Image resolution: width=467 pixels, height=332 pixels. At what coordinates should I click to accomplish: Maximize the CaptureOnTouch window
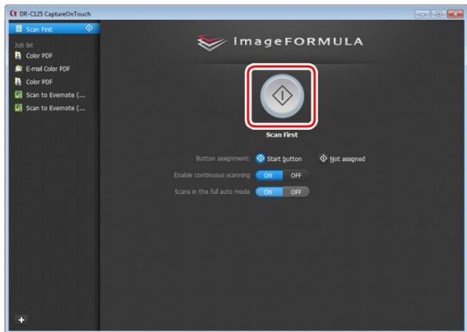(438, 14)
